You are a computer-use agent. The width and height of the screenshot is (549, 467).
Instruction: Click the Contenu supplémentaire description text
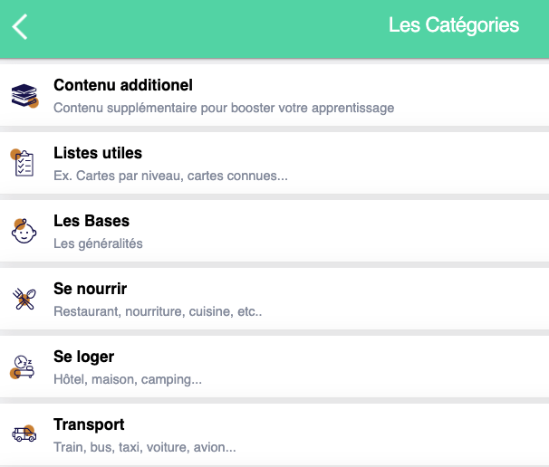[224, 108]
